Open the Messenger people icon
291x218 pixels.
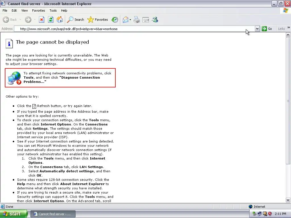(x=155, y=20)
